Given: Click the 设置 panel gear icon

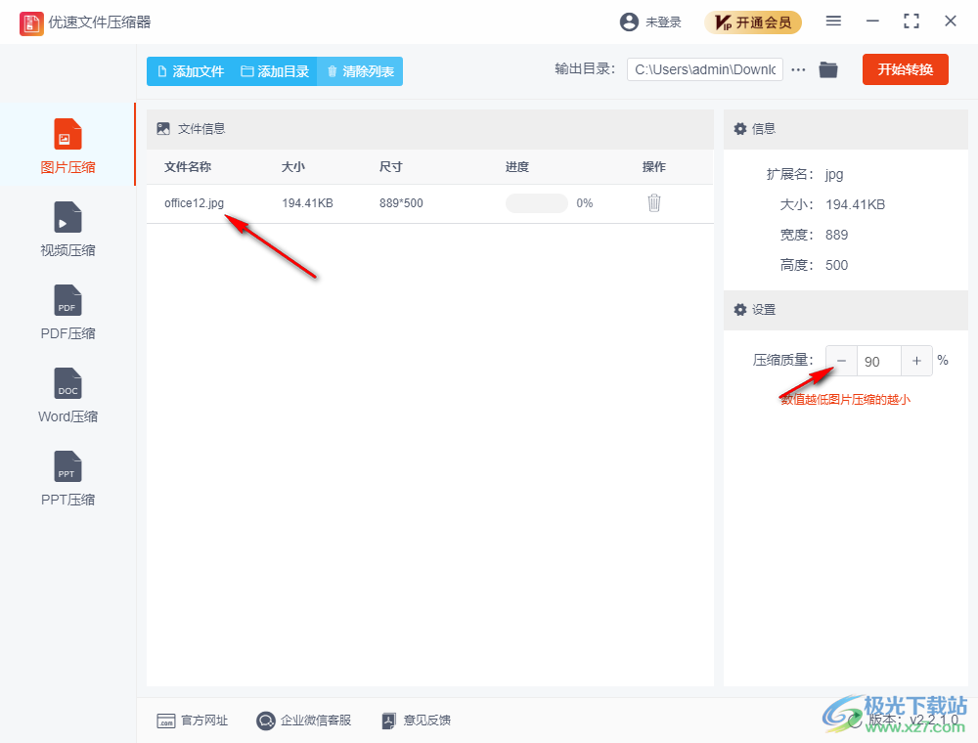Looking at the screenshot, I should 739,310.
